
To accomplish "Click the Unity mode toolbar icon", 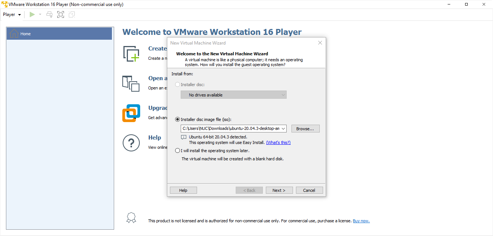I will tap(72, 14).
